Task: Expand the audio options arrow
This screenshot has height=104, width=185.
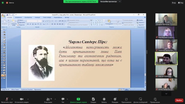Action: [x=12, y=99]
